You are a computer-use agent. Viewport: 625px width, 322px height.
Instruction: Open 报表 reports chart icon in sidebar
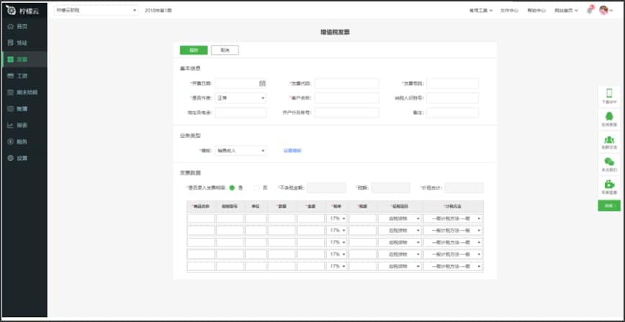point(10,125)
